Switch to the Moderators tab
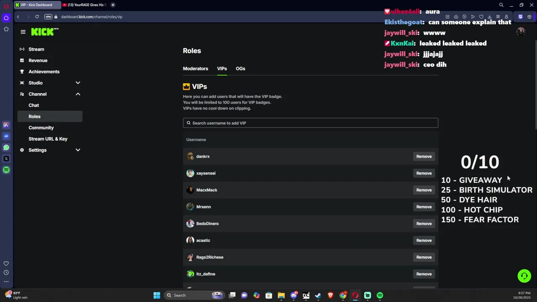 click(196, 68)
